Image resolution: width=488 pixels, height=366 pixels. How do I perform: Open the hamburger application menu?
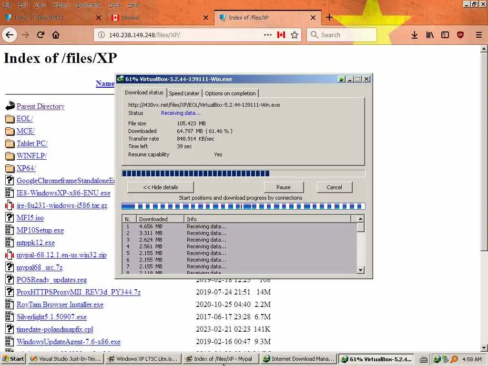tap(479, 35)
